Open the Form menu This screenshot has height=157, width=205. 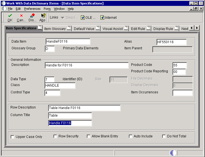47,9
